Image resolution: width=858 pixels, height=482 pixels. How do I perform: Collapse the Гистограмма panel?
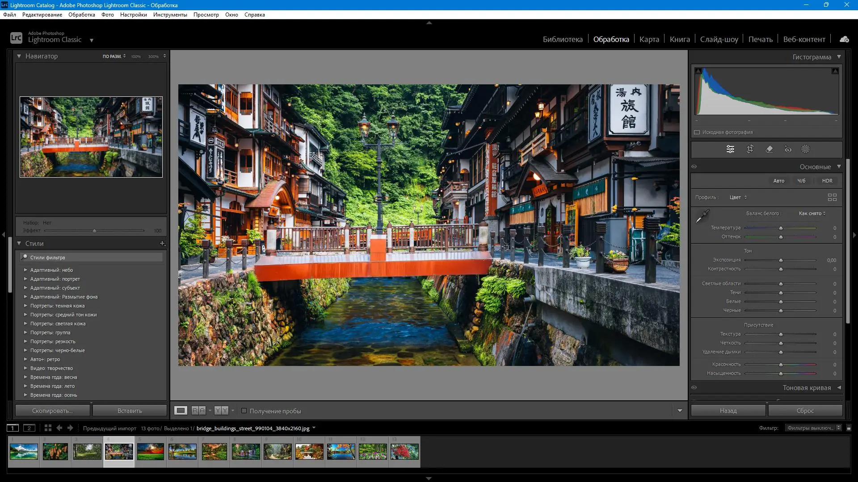click(x=839, y=57)
